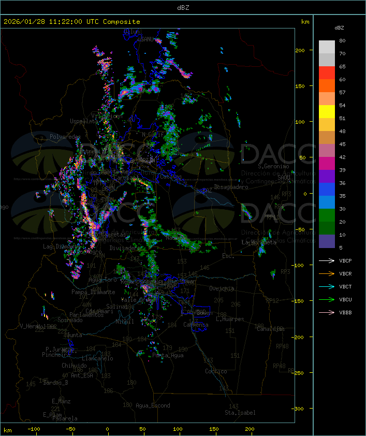Click the Agua_Escond map label
Screen dimensions: 366x436
click(153, 405)
